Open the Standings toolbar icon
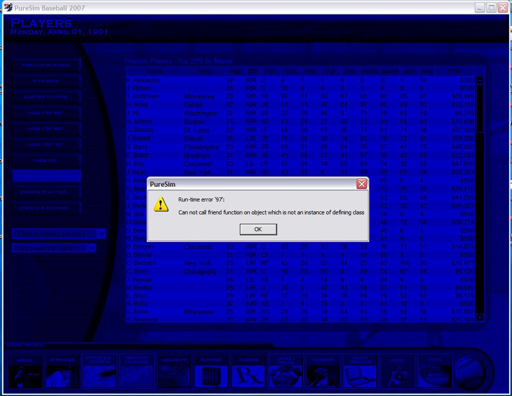Image resolution: width=512 pixels, height=396 pixels. pos(63,371)
